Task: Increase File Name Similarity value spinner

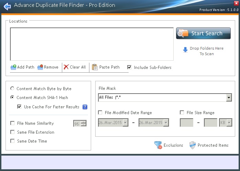Action: pos(84,122)
